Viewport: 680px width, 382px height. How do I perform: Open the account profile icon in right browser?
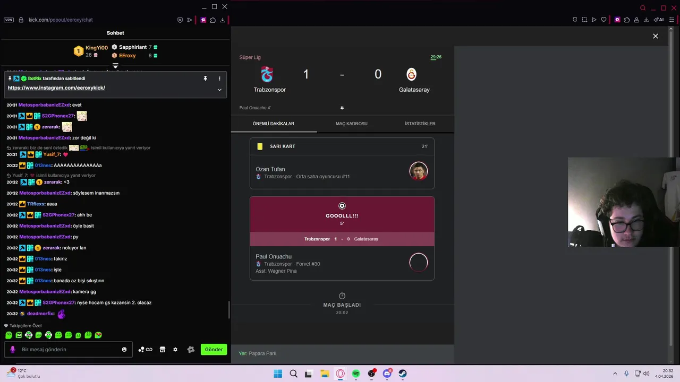click(636, 20)
